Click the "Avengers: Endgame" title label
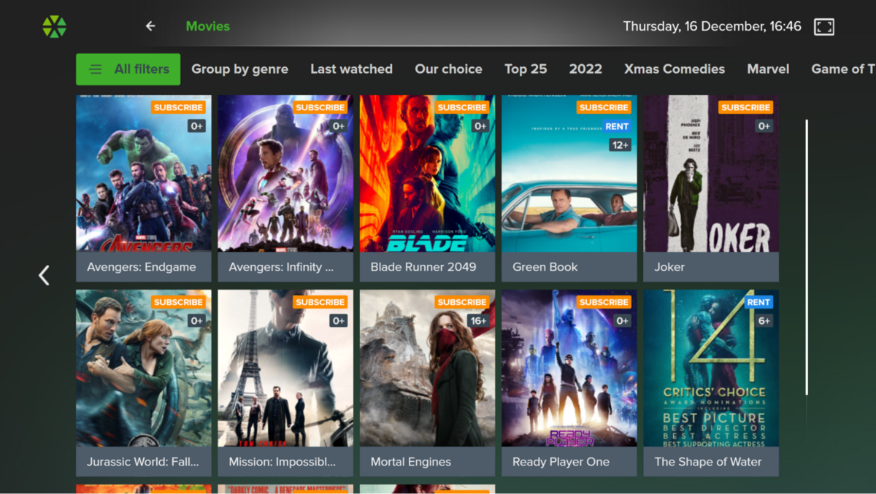 (x=142, y=267)
